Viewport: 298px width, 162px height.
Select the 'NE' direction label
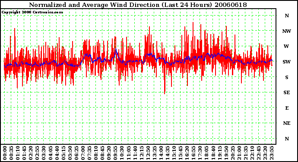coord(287,123)
